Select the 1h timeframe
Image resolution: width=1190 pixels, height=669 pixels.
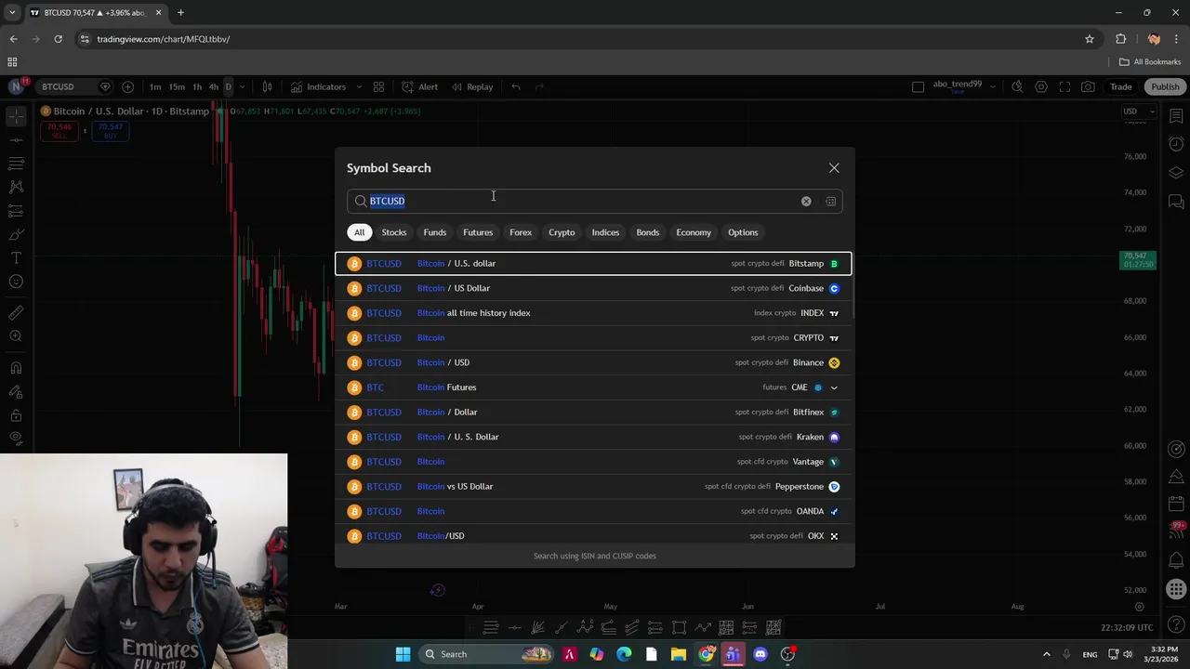click(197, 86)
